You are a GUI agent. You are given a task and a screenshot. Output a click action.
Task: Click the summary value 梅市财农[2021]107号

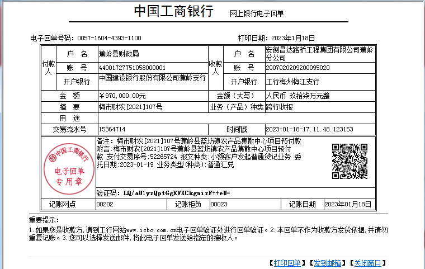130,107
